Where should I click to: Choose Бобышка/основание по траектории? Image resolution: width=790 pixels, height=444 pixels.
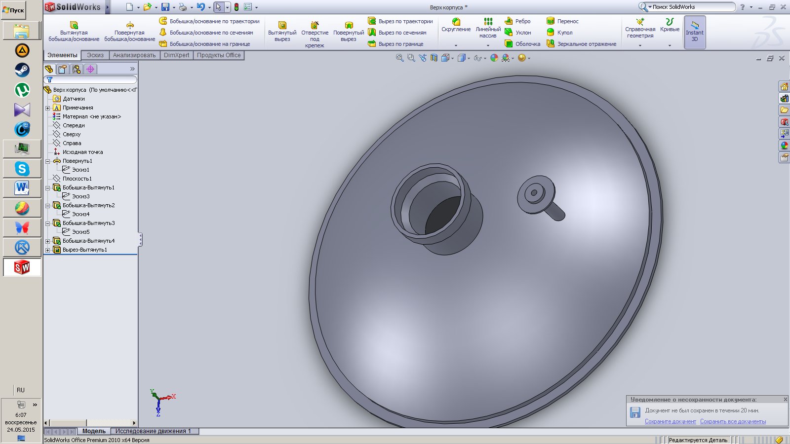[209, 21]
